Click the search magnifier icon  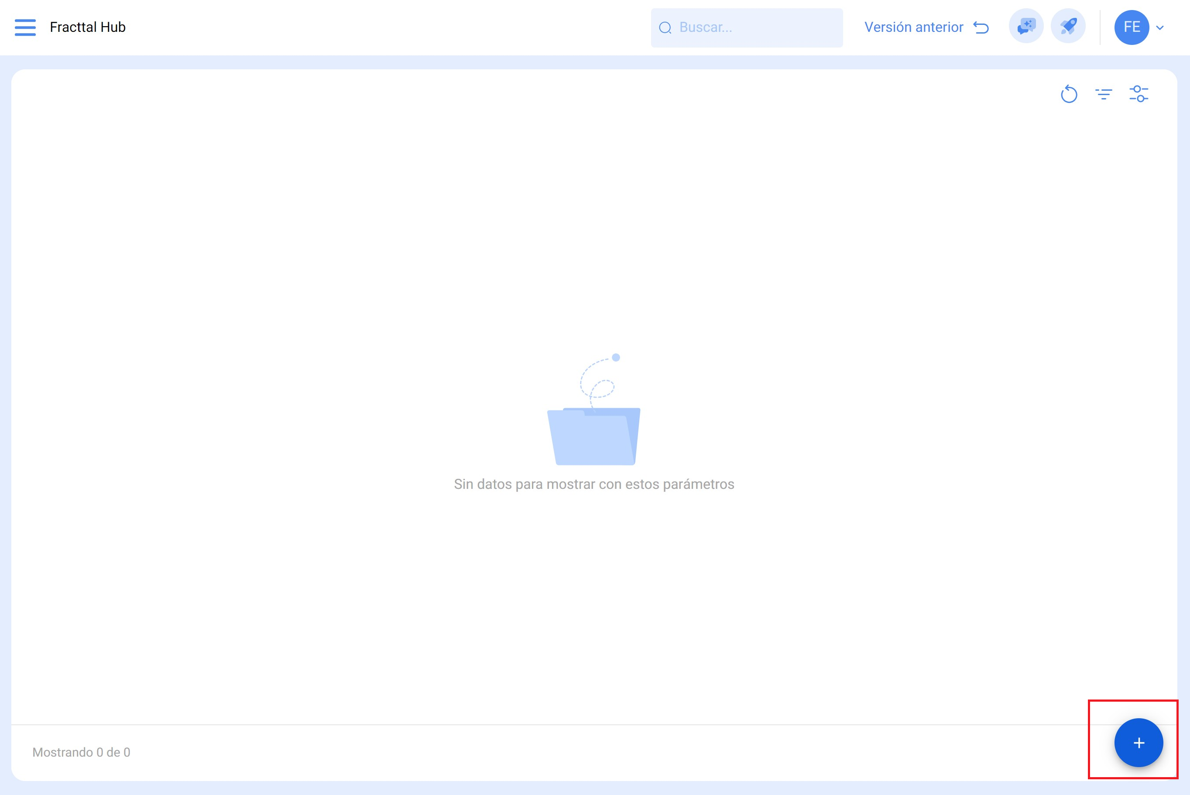coord(665,27)
